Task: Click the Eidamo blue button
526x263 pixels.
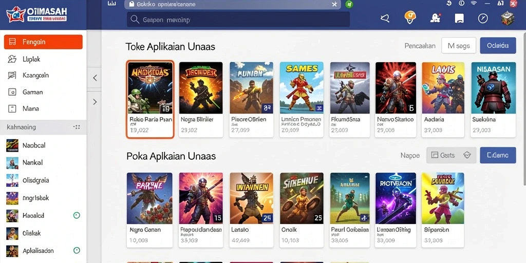Action: [x=498, y=155]
